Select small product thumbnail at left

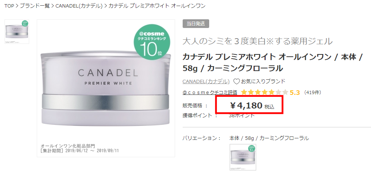tap(17, 32)
